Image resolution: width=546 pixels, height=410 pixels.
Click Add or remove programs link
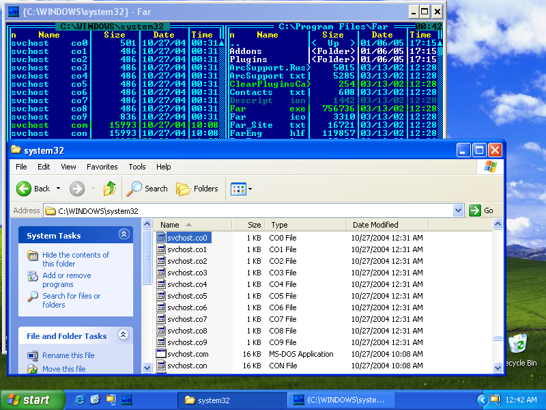tap(67, 279)
